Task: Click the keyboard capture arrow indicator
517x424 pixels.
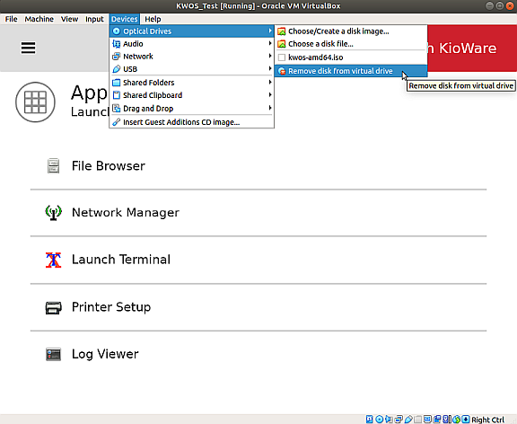Action: click(x=466, y=419)
